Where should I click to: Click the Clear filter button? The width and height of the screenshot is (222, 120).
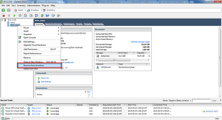(x=214, y=101)
